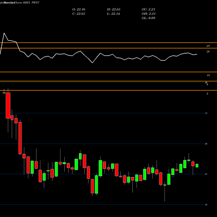The width and height of the screenshot is (217, 217).
Task: Select the "OC: 2.21" reading
Action: [148, 10]
